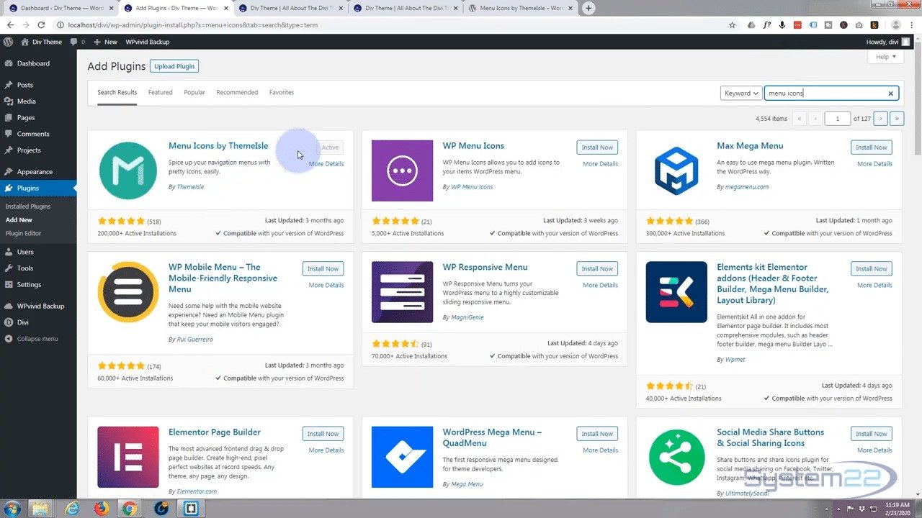Open Firefox from the taskbar
The width and height of the screenshot is (922, 518).
coord(101,508)
